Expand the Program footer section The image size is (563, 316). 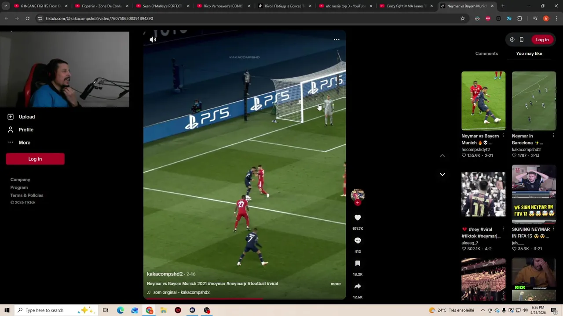19,187
